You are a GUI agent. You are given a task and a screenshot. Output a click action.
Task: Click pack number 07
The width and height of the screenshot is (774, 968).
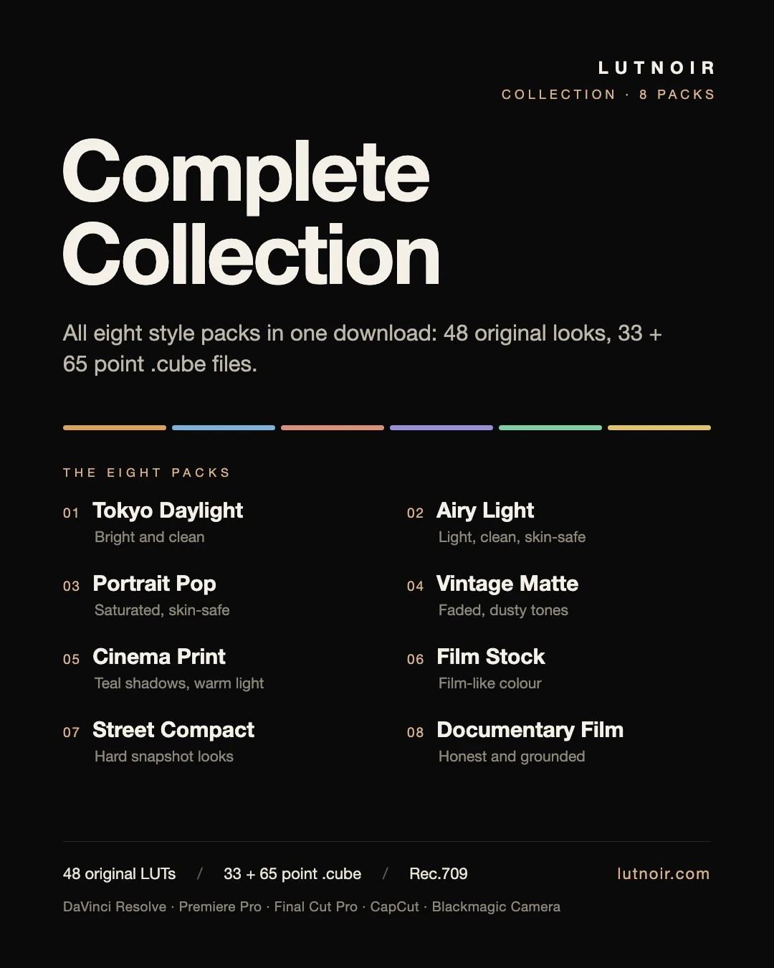point(71,733)
